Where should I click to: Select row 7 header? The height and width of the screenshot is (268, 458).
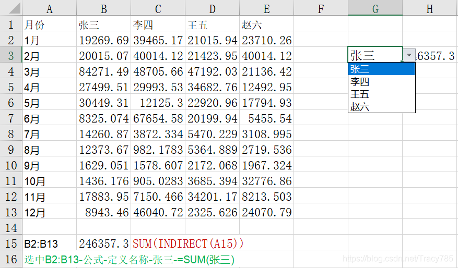pos(11,118)
